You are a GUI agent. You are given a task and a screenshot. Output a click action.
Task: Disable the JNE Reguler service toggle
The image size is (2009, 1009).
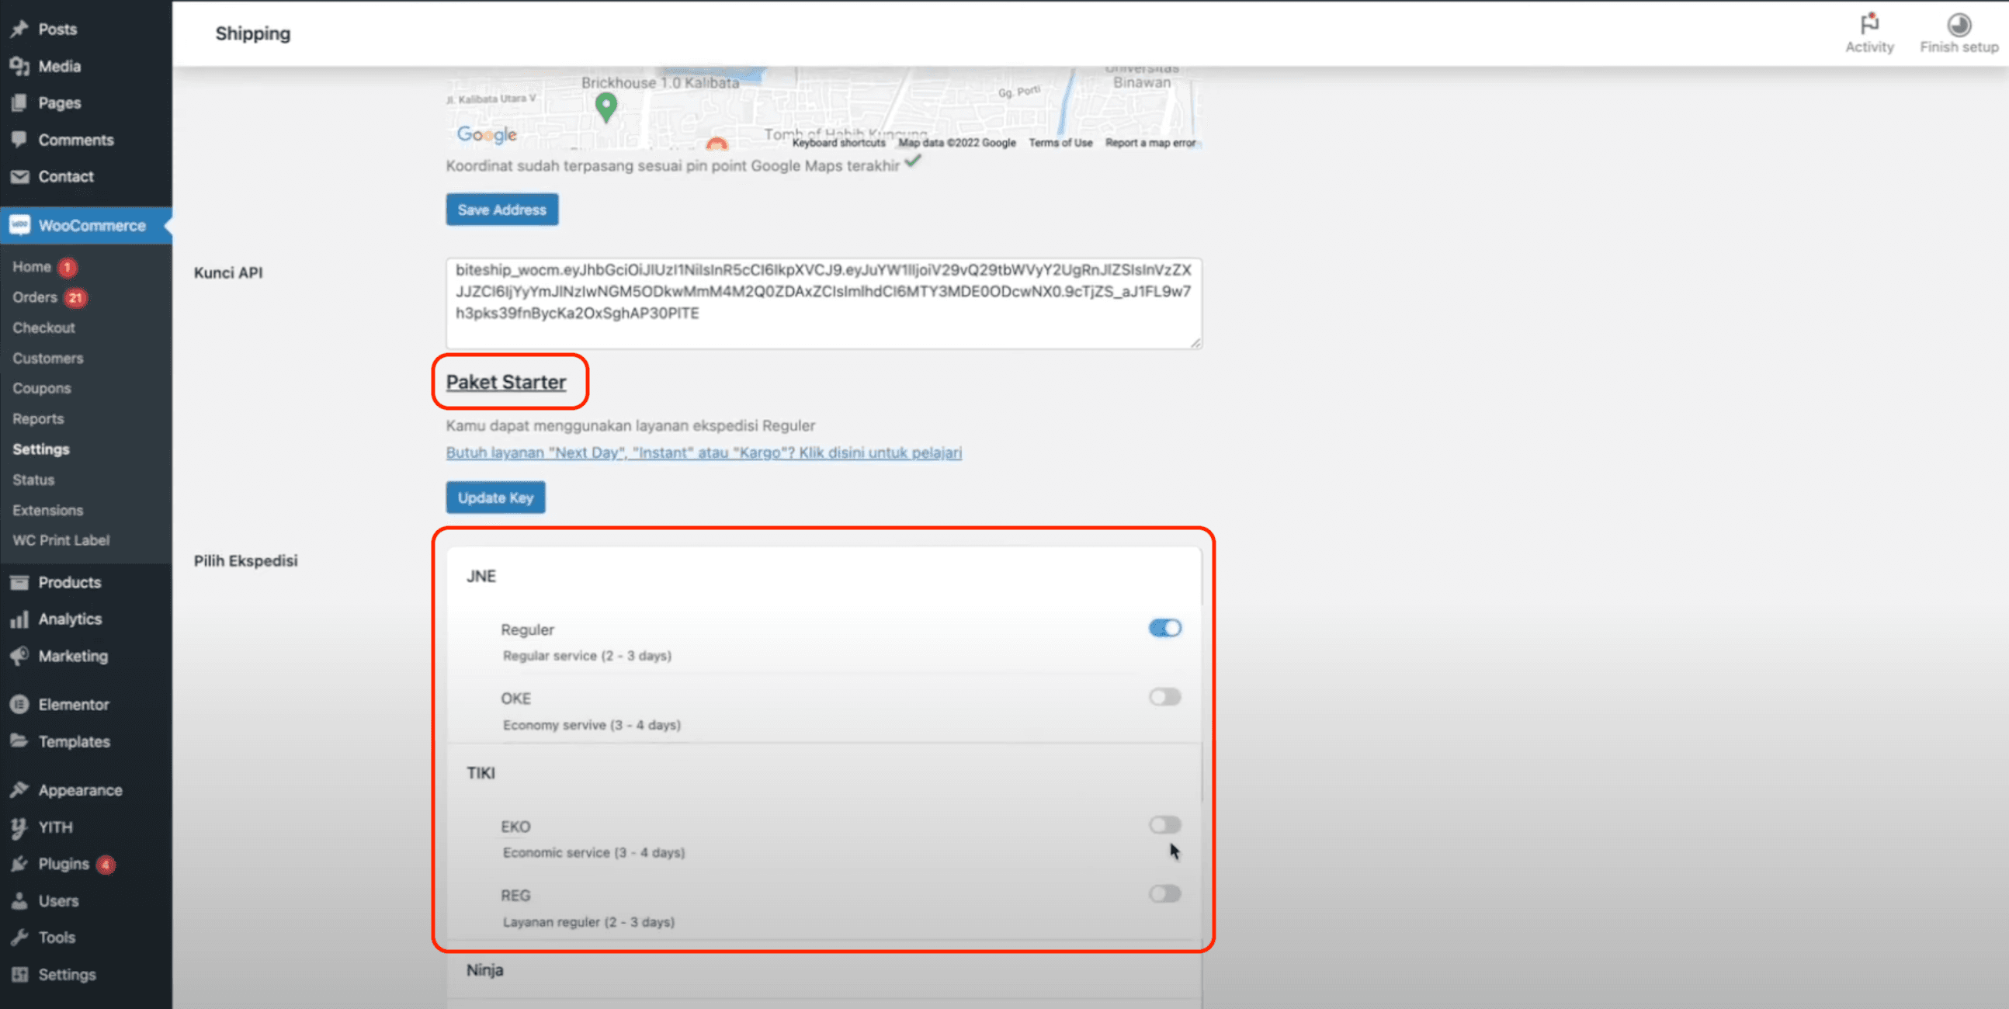click(x=1164, y=629)
